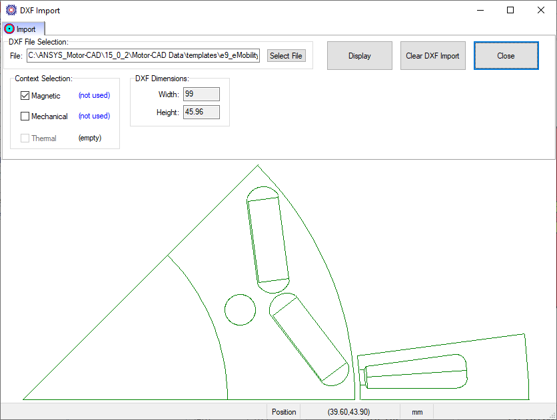Image resolution: width=557 pixels, height=420 pixels.
Task: Click the Width value field
Action: 201,94
